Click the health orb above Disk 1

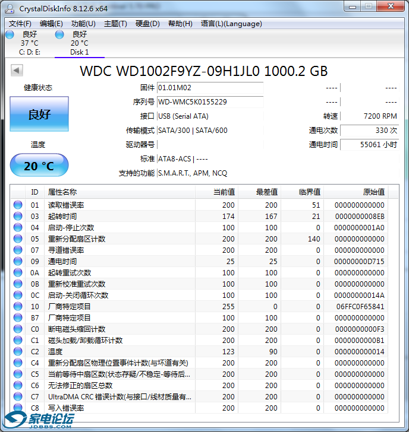click(x=59, y=34)
